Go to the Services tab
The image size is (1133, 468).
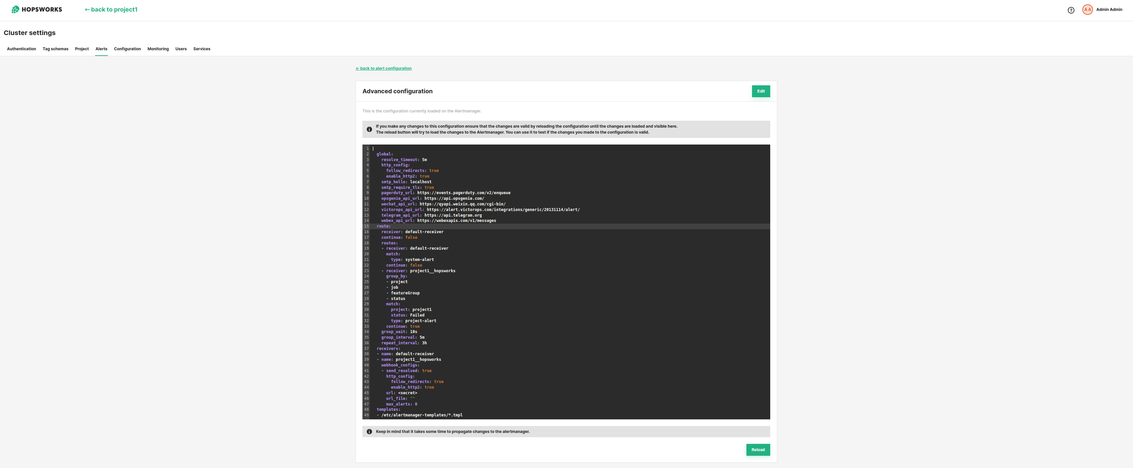point(202,49)
